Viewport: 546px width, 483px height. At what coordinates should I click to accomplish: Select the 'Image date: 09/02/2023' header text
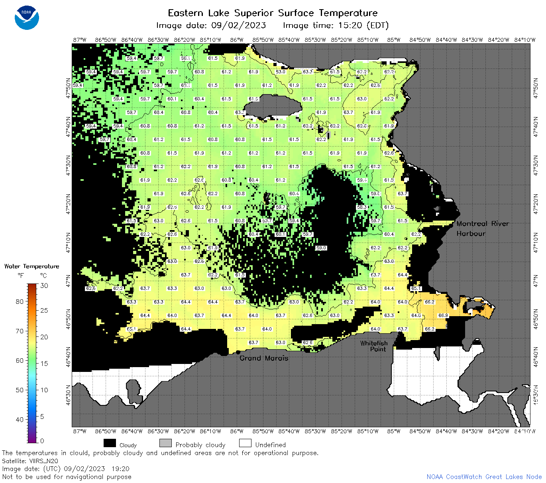tap(211, 25)
